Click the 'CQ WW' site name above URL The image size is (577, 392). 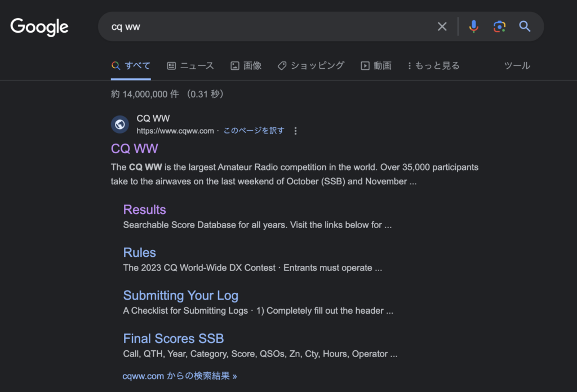pyautogui.click(x=153, y=118)
